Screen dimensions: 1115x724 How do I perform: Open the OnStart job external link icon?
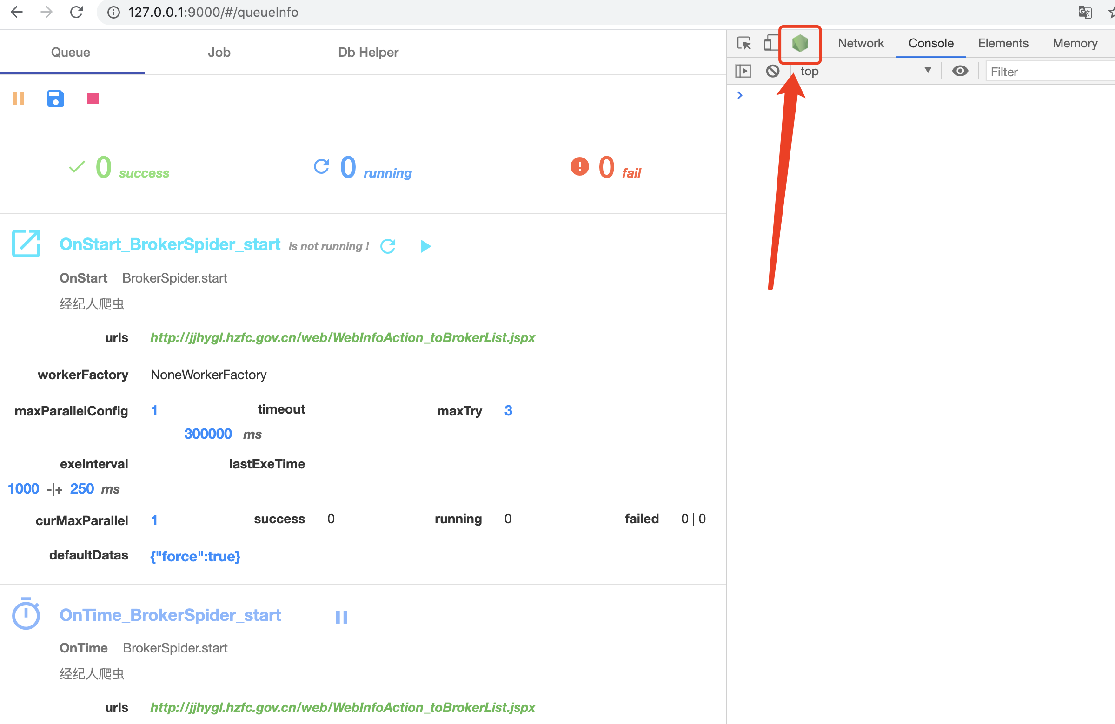coord(26,244)
